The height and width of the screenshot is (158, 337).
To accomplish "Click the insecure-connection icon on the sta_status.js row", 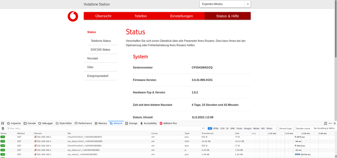I will point(35,150).
